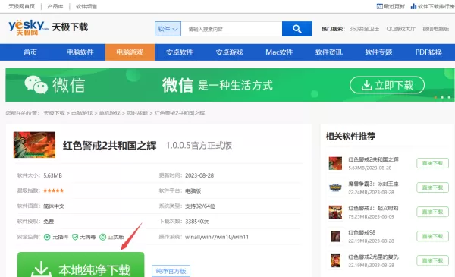Image resolution: width=455 pixels, height=277 pixels.
Task: Click the 本地纯净下载 green button
Action: (x=80, y=265)
